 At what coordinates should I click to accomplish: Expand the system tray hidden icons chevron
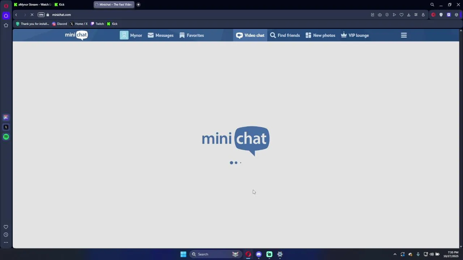coord(395,254)
